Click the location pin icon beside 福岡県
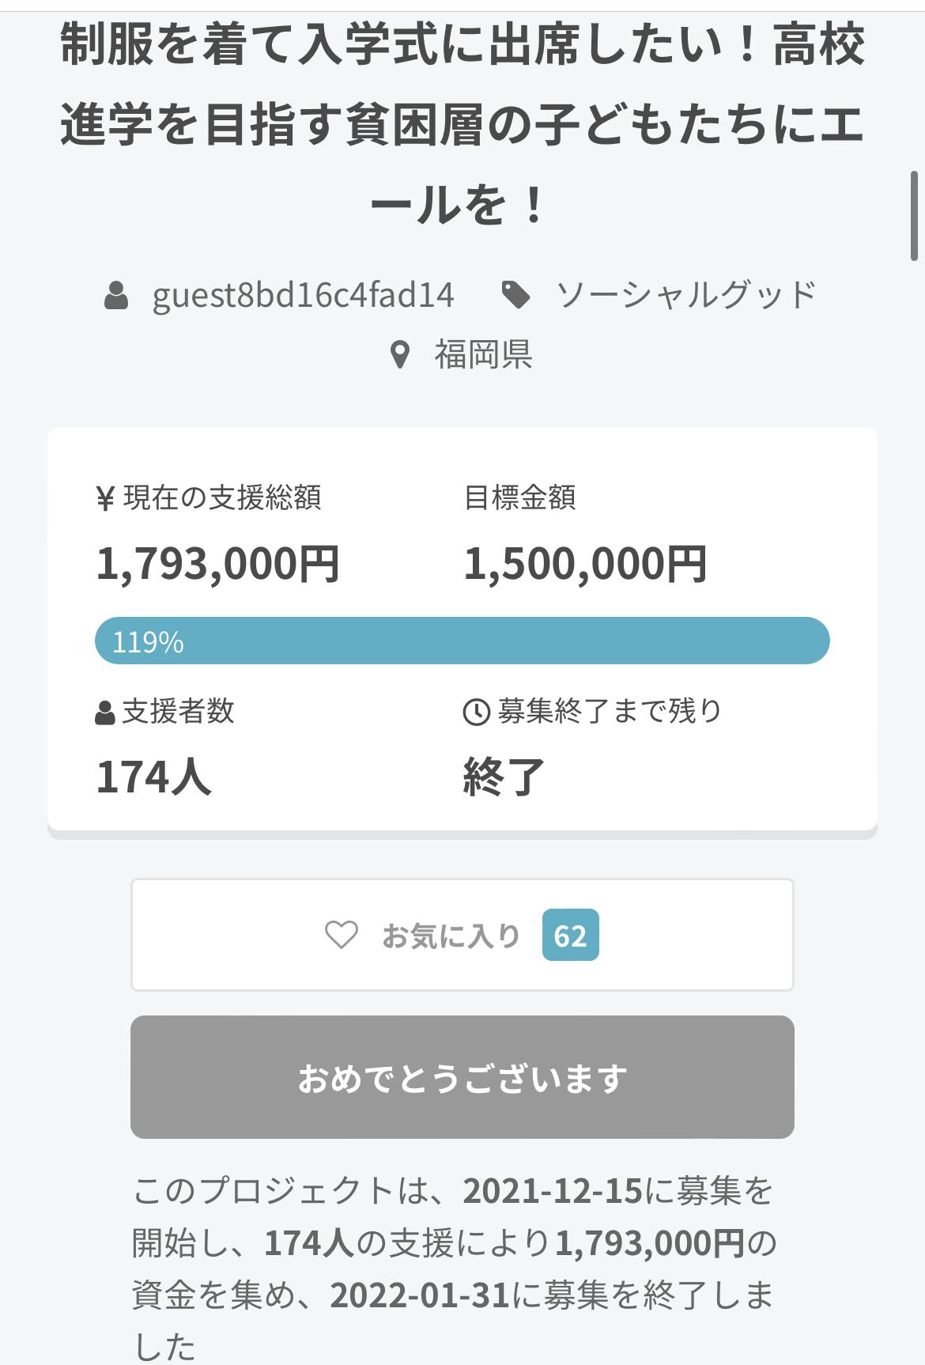This screenshot has width=925, height=1365. click(401, 354)
